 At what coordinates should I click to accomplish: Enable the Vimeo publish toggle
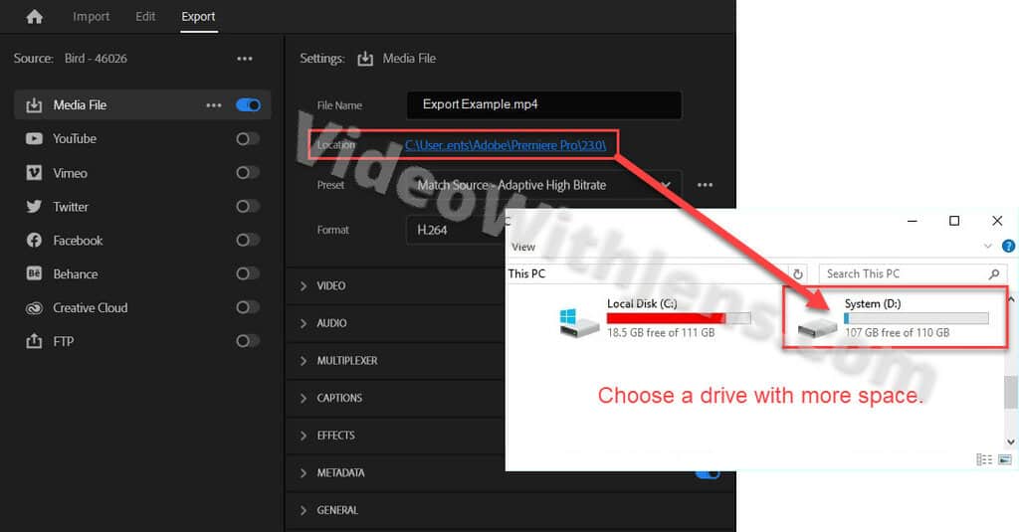point(248,173)
